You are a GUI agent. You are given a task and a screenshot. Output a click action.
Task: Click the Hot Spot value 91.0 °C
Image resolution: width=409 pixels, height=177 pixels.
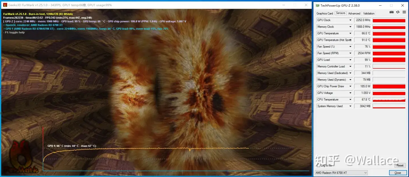363,40
